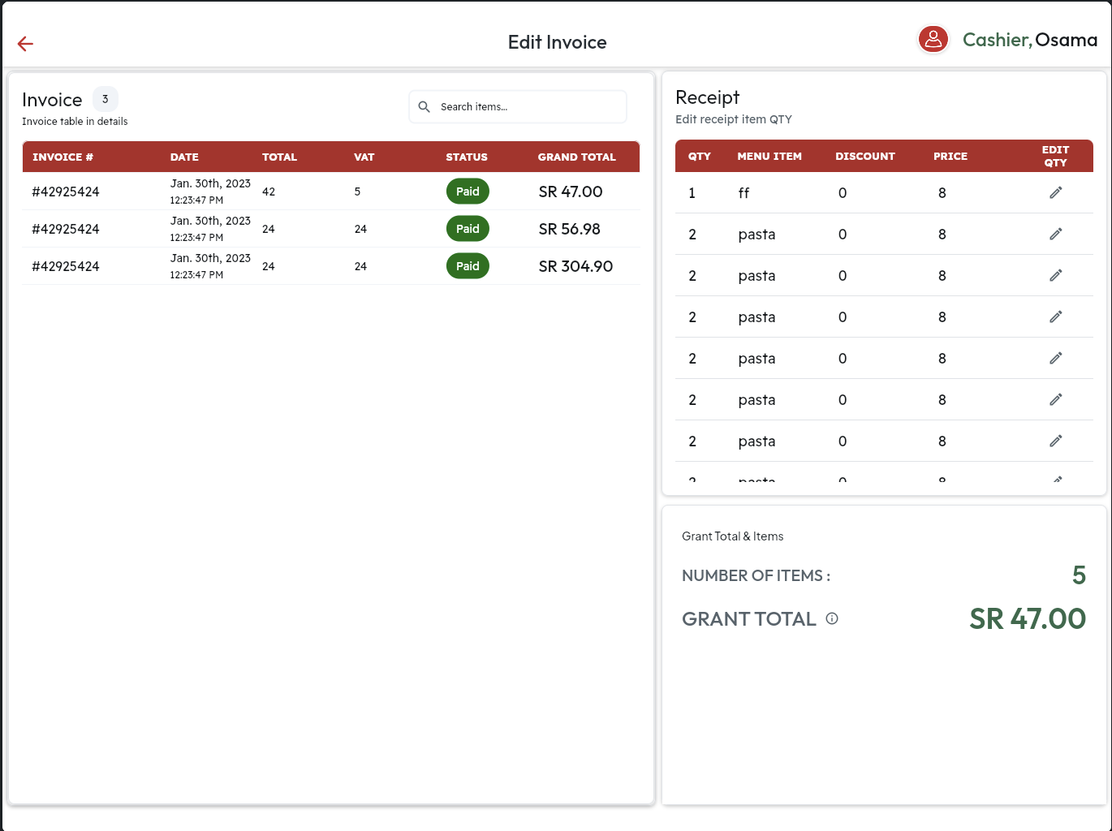The width and height of the screenshot is (1112, 831).
Task: Click the MENU ITEM column header in Receipt
Action: pyautogui.click(x=769, y=157)
